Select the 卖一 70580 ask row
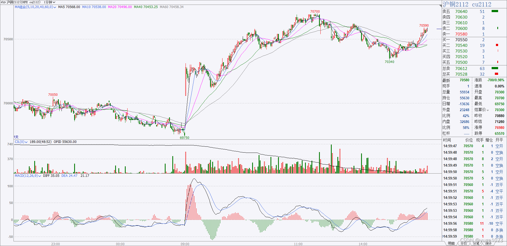Screen dimensions: 507x246 (474, 34)
